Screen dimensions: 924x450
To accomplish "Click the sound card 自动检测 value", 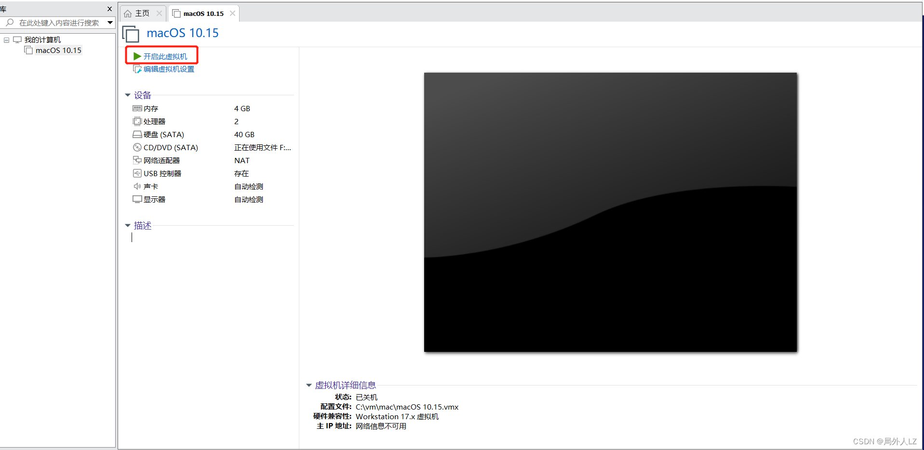I will tap(249, 186).
